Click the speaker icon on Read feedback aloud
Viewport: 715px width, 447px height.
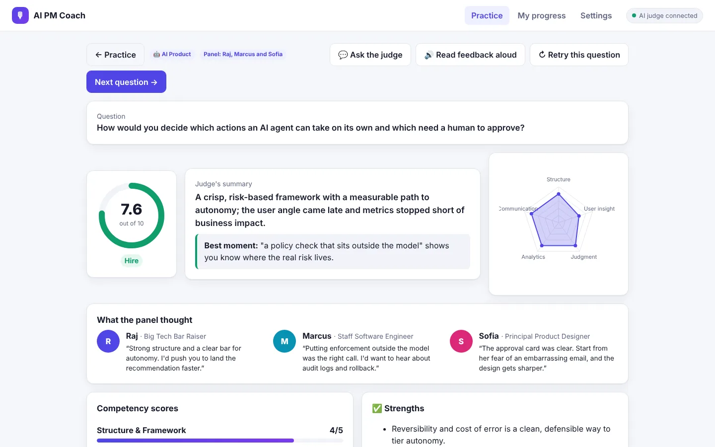[x=429, y=55]
